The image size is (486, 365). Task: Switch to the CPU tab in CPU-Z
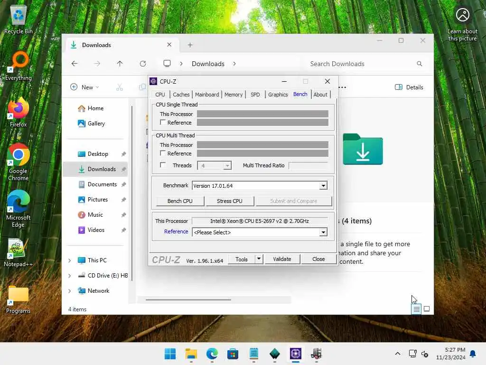[160, 95]
